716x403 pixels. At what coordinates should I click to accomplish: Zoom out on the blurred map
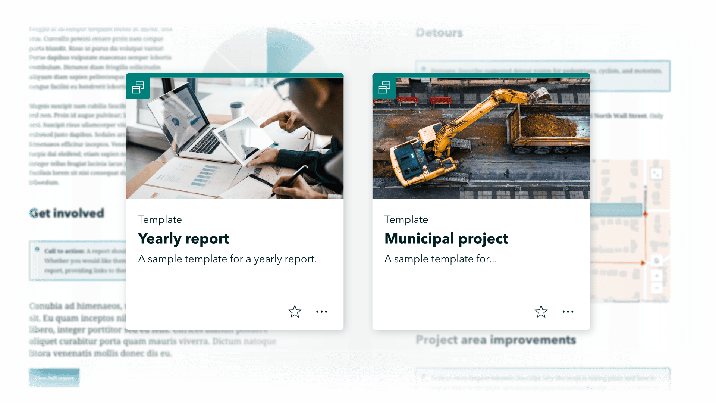click(x=657, y=288)
